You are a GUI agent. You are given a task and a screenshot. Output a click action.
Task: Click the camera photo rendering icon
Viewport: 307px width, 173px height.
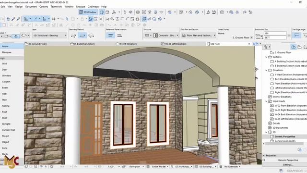point(222,12)
